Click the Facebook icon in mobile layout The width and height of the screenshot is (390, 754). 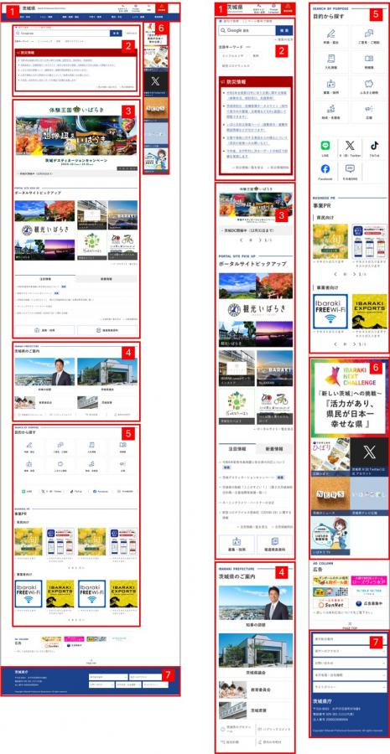click(x=325, y=168)
